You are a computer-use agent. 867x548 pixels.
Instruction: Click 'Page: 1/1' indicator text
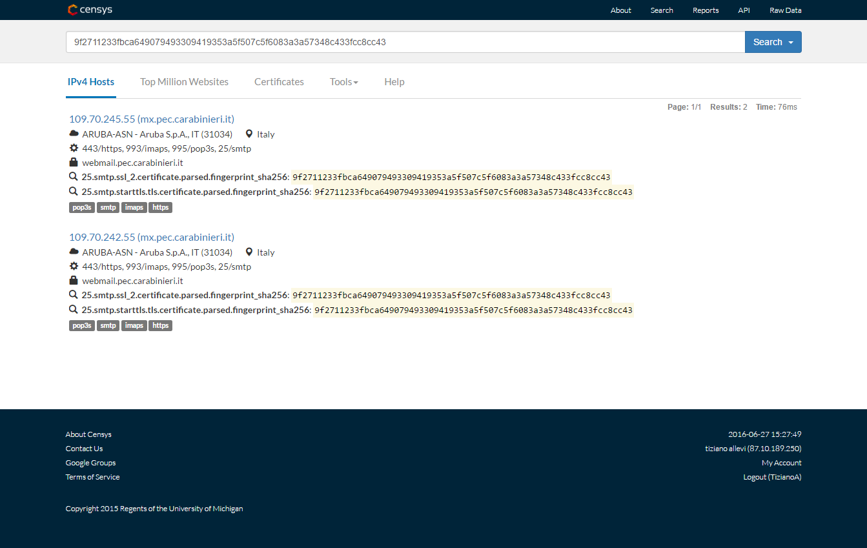point(684,107)
